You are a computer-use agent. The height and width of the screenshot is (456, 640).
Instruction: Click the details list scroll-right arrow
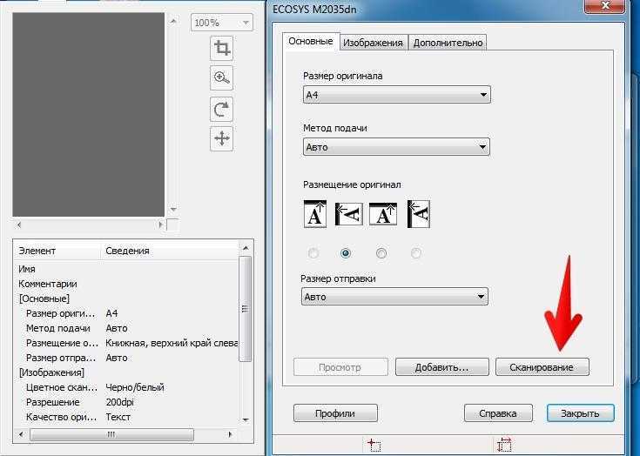click(230, 434)
